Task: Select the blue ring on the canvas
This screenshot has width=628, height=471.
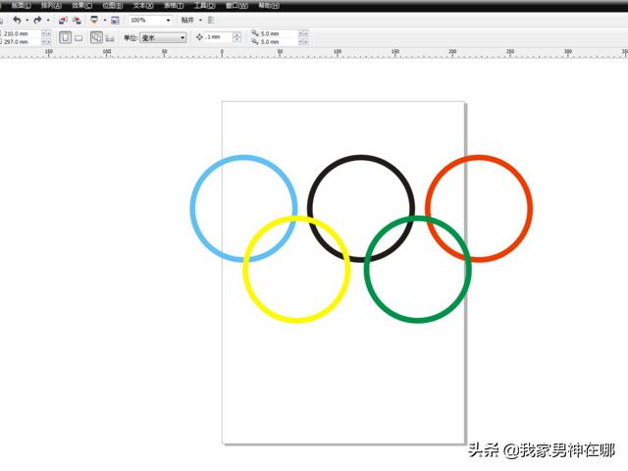Action: click(192, 208)
